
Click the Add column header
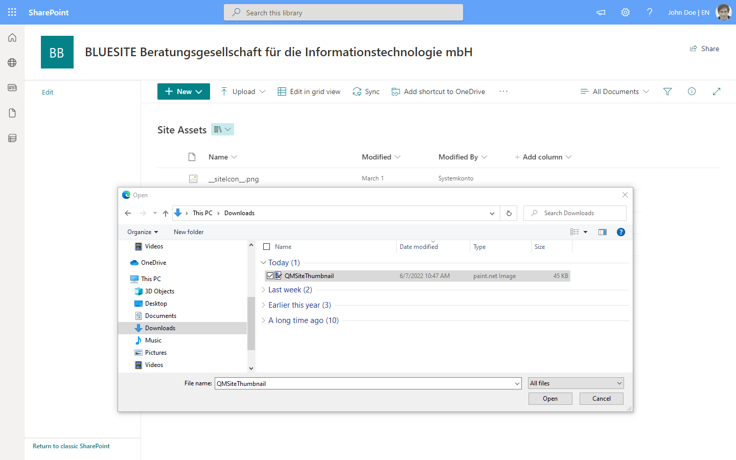543,157
